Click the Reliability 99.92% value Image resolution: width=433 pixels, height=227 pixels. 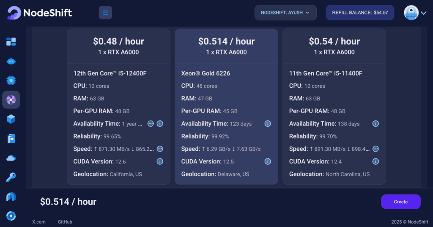(220, 137)
